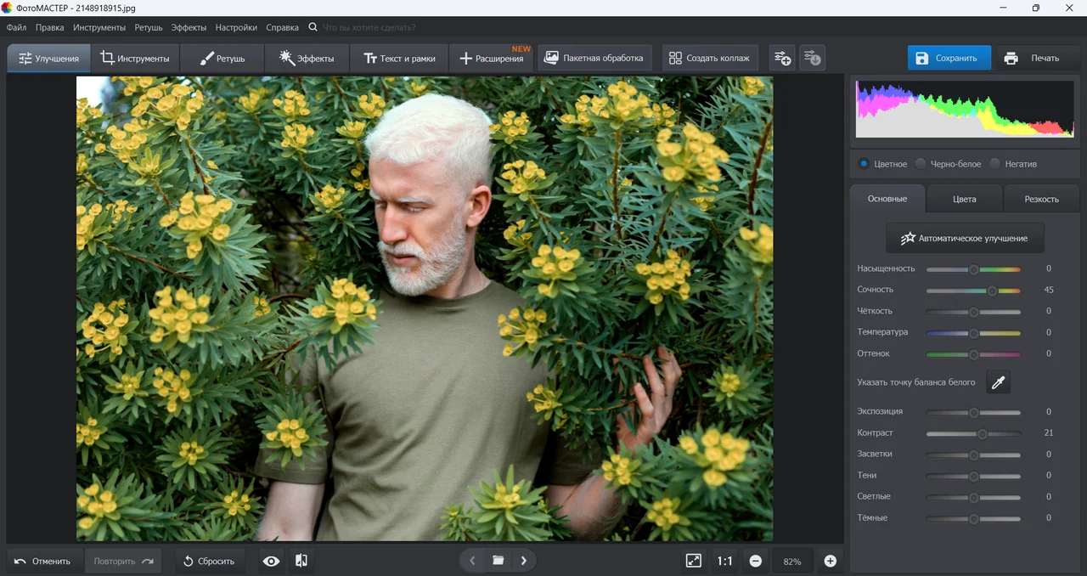
Task: Click the Засветки slider handle
Action: tap(974, 455)
